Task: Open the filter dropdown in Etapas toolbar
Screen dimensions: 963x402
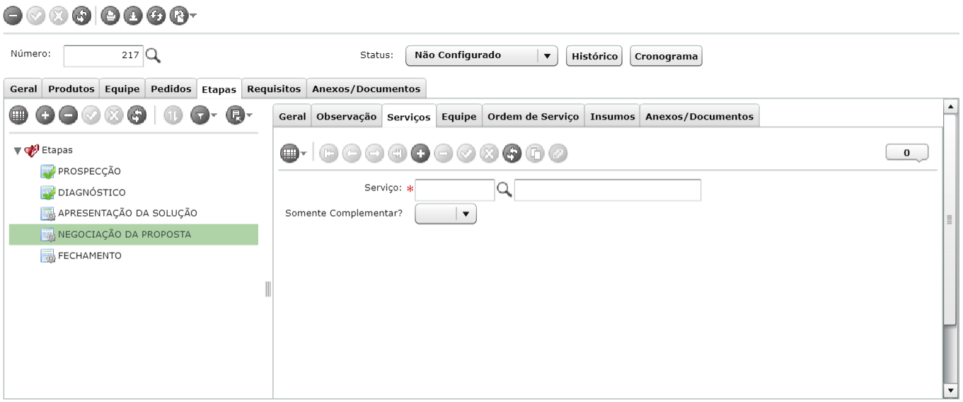Action: [204, 115]
